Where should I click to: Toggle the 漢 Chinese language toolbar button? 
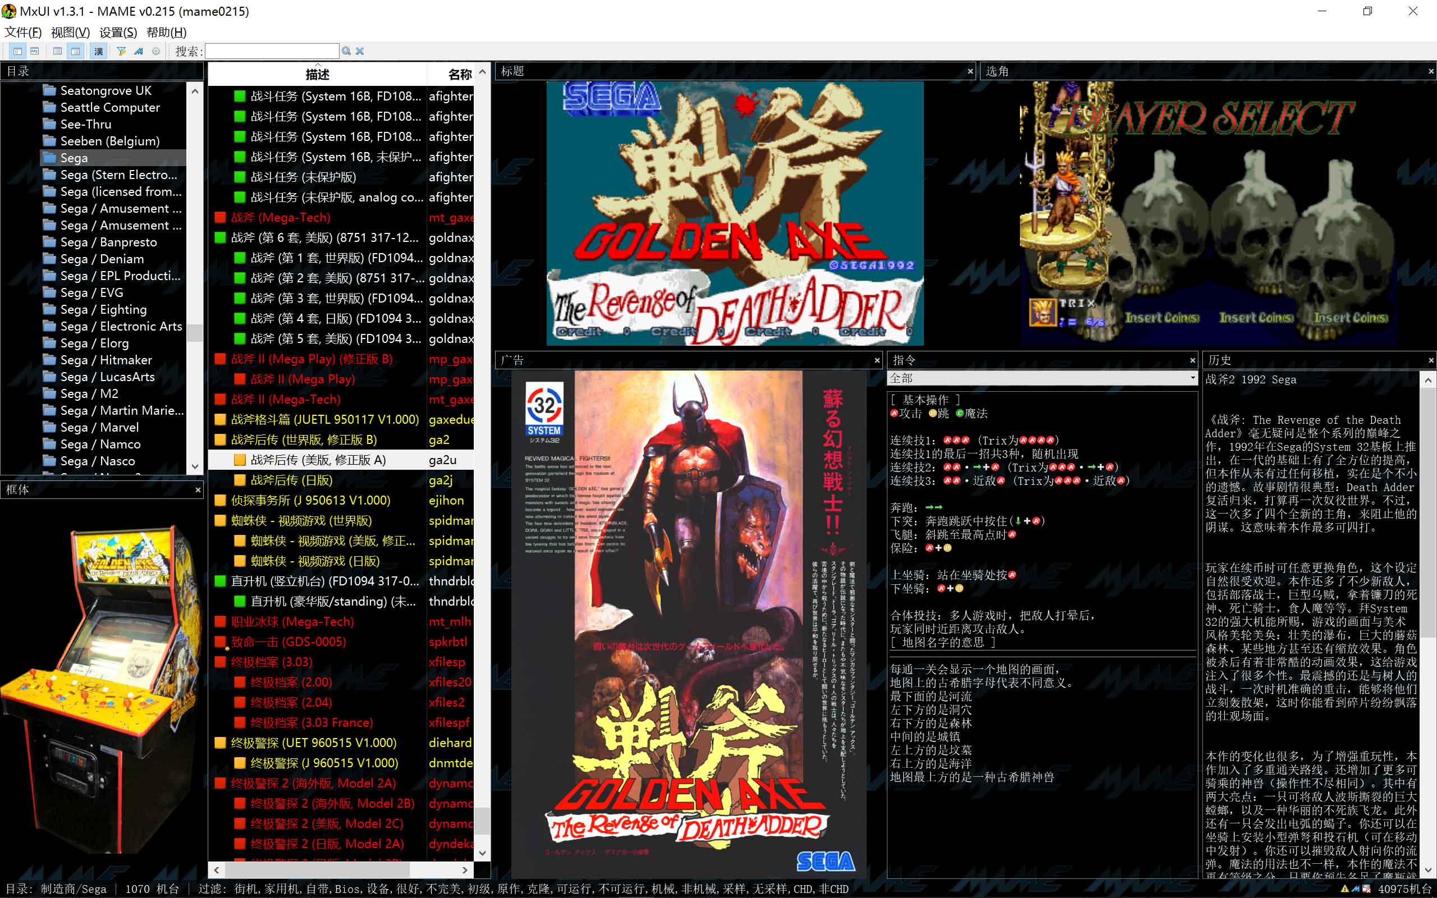pyautogui.click(x=99, y=51)
